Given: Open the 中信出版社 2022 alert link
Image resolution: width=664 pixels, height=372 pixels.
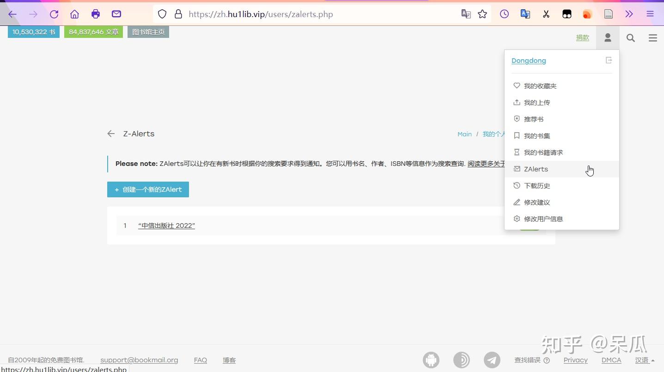Looking at the screenshot, I should tap(166, 226).
